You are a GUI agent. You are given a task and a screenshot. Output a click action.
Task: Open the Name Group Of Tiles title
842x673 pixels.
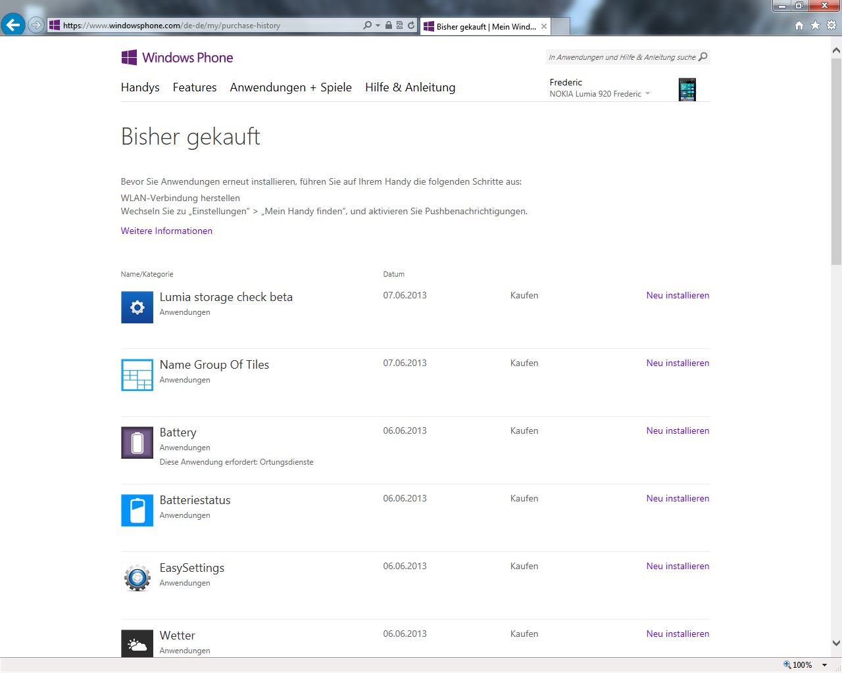point(214,365)
